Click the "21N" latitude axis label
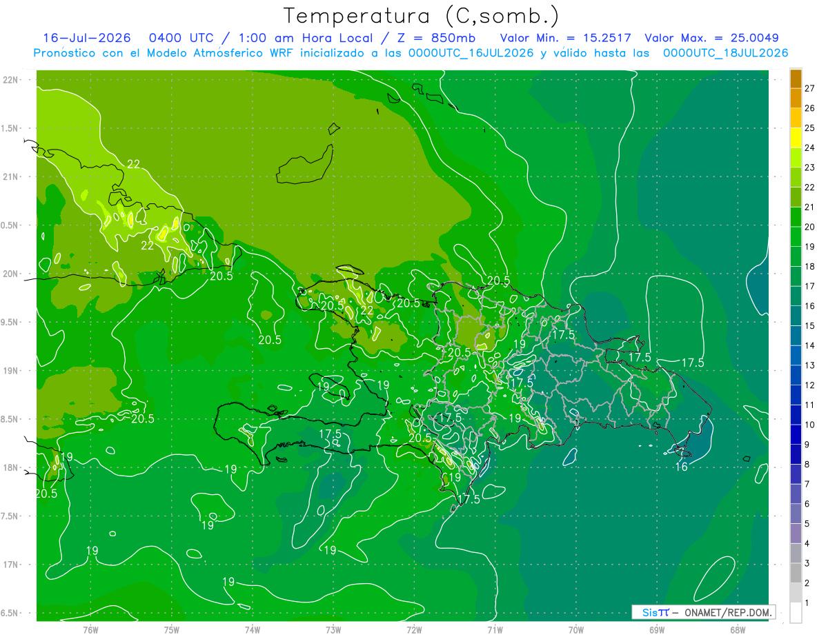 pos(11,176)
